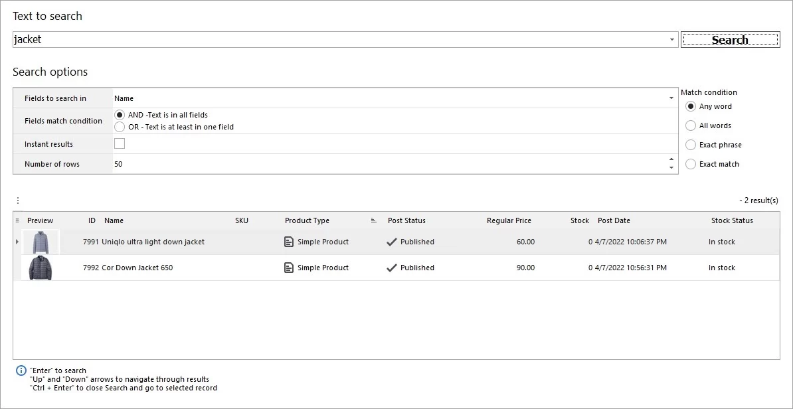Click the Uniqlo jacket preview thumbnail
The width and height of the screenshot is (793, 409).
(41, 241)
